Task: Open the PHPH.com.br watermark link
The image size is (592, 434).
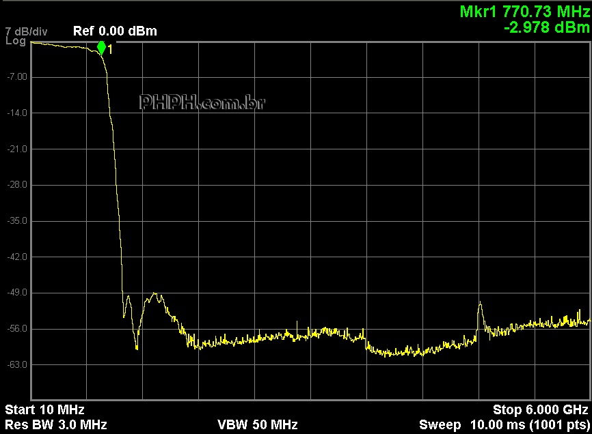Action: 202,102
